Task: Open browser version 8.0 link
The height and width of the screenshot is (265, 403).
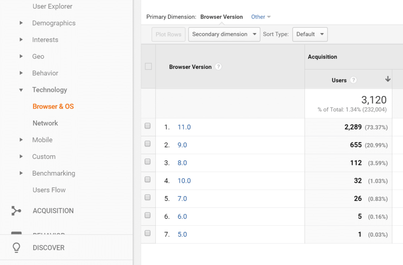Action: (x=182, y=163)
